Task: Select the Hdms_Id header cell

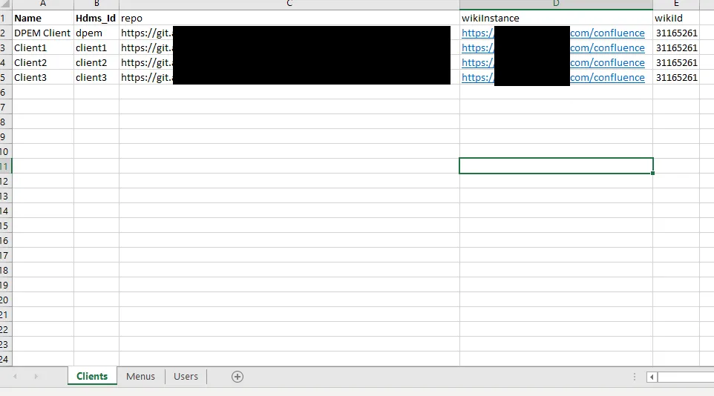Action: 96,19
